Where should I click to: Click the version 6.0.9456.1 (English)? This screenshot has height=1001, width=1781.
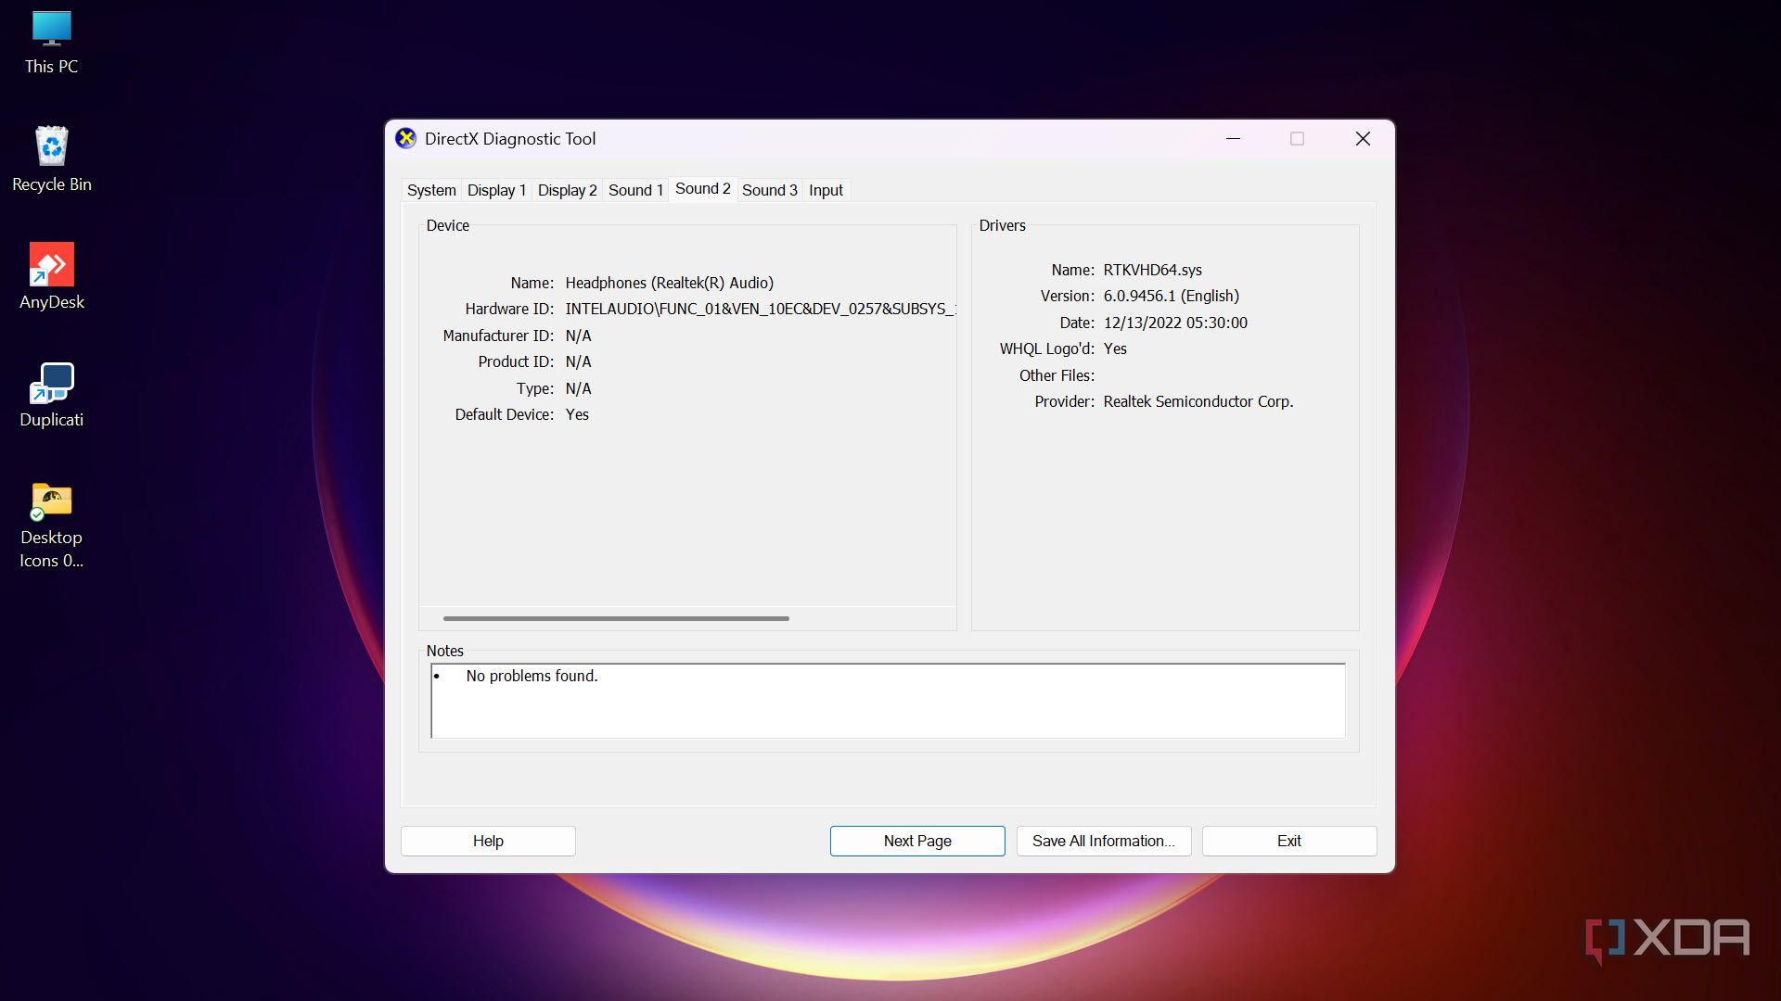(1171, 296)
